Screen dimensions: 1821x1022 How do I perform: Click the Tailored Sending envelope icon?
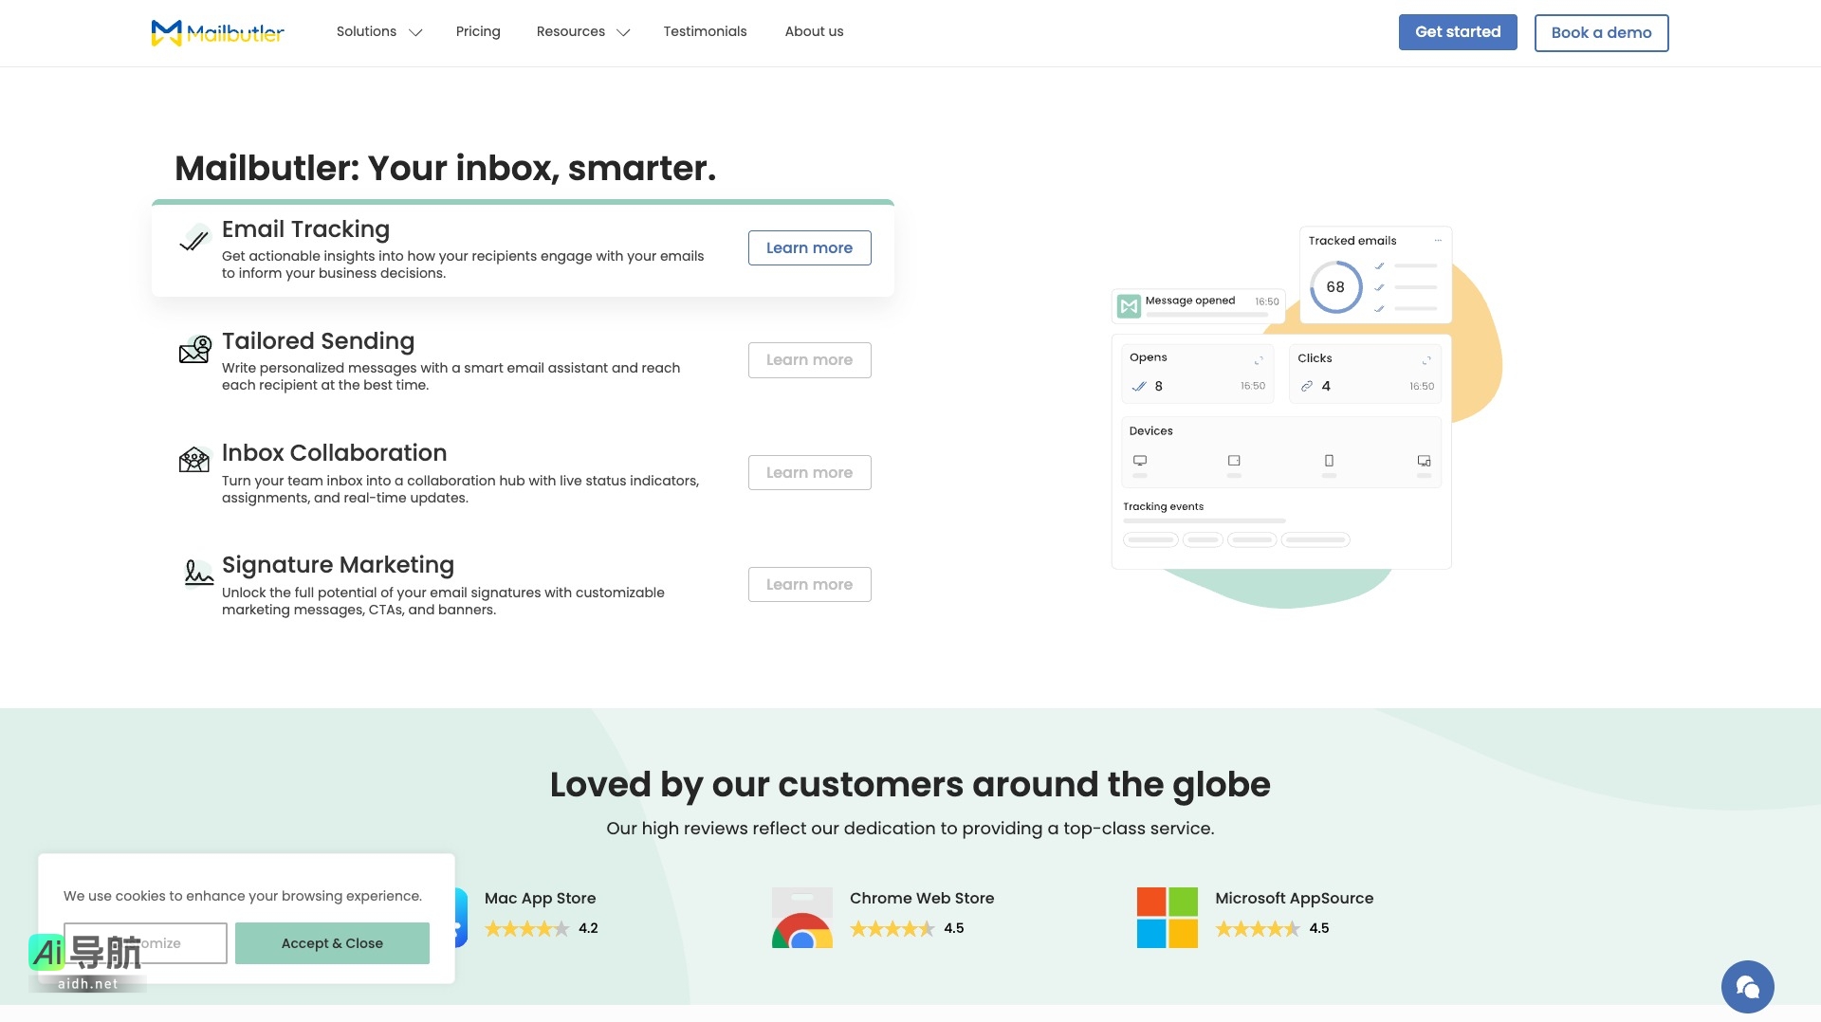(x=194, y=351)
